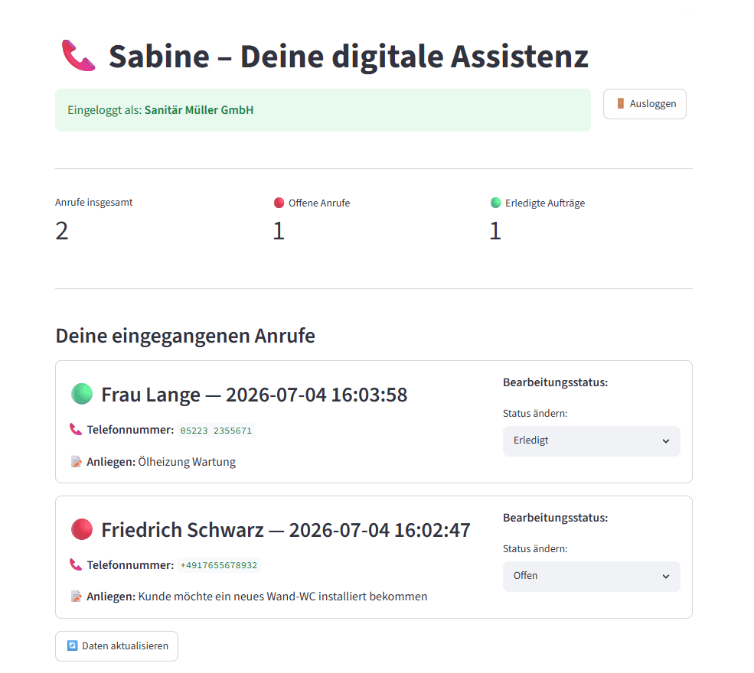Screen dimensions: 754x673
Task: Click the green dot beside Erledigte Aufträge
Action: click(x=496, y=203)
